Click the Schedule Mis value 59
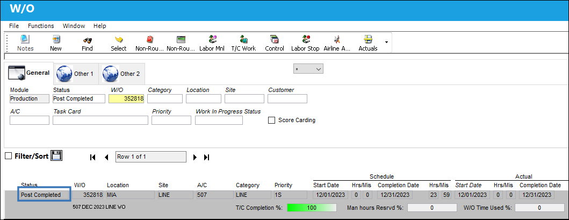This screenshot has width=569, height=220. click(x=446, y=195)
